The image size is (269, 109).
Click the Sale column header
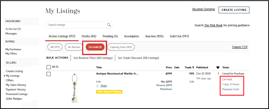point(177,68)
